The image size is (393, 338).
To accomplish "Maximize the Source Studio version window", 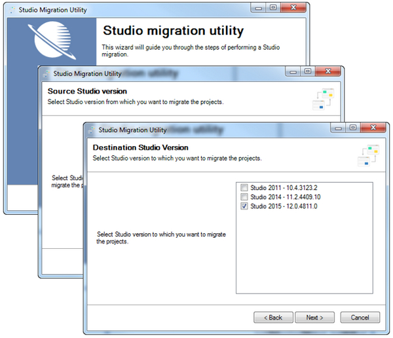I will pyautogui.click(x=306, y=71).
